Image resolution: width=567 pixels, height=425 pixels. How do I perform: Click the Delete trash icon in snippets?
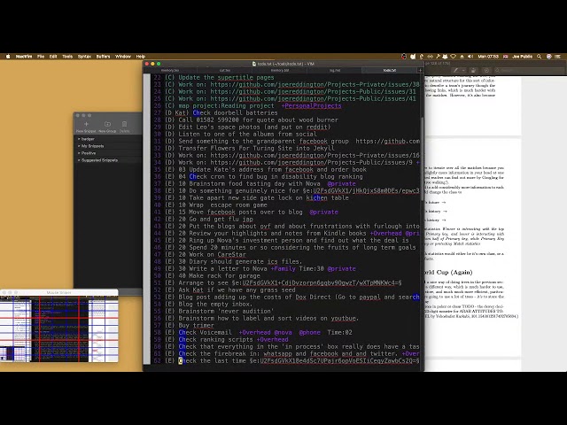click(x=124, y=125)
